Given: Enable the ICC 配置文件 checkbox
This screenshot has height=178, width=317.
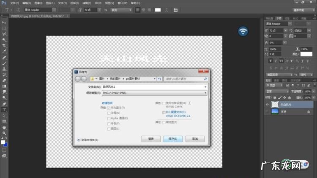Looking at the screenshot, I should tap(164, 112).
